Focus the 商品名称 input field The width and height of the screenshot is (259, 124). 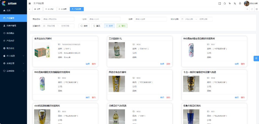pyautogui.click(x=58, y=19)
